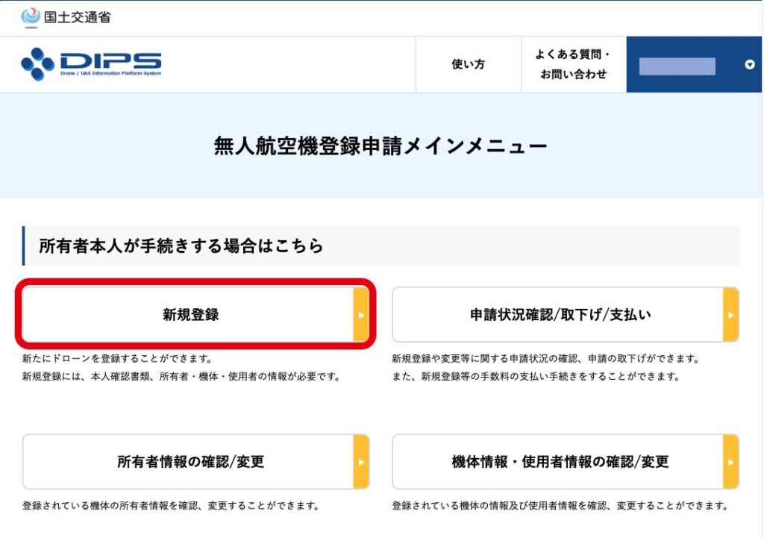Viewport: 764px width, 538px height.
Task: Click the 国土交通省 emblem logo
Action: tap(31, 18)
